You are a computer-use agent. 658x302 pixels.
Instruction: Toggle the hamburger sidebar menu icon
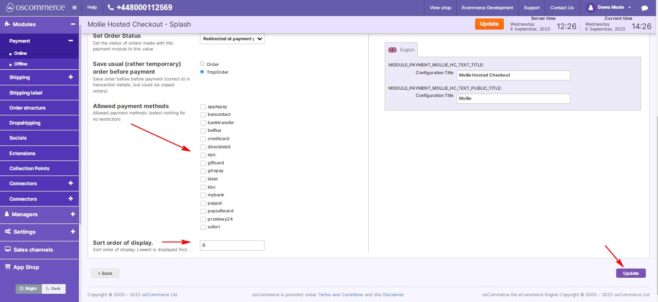74,8
